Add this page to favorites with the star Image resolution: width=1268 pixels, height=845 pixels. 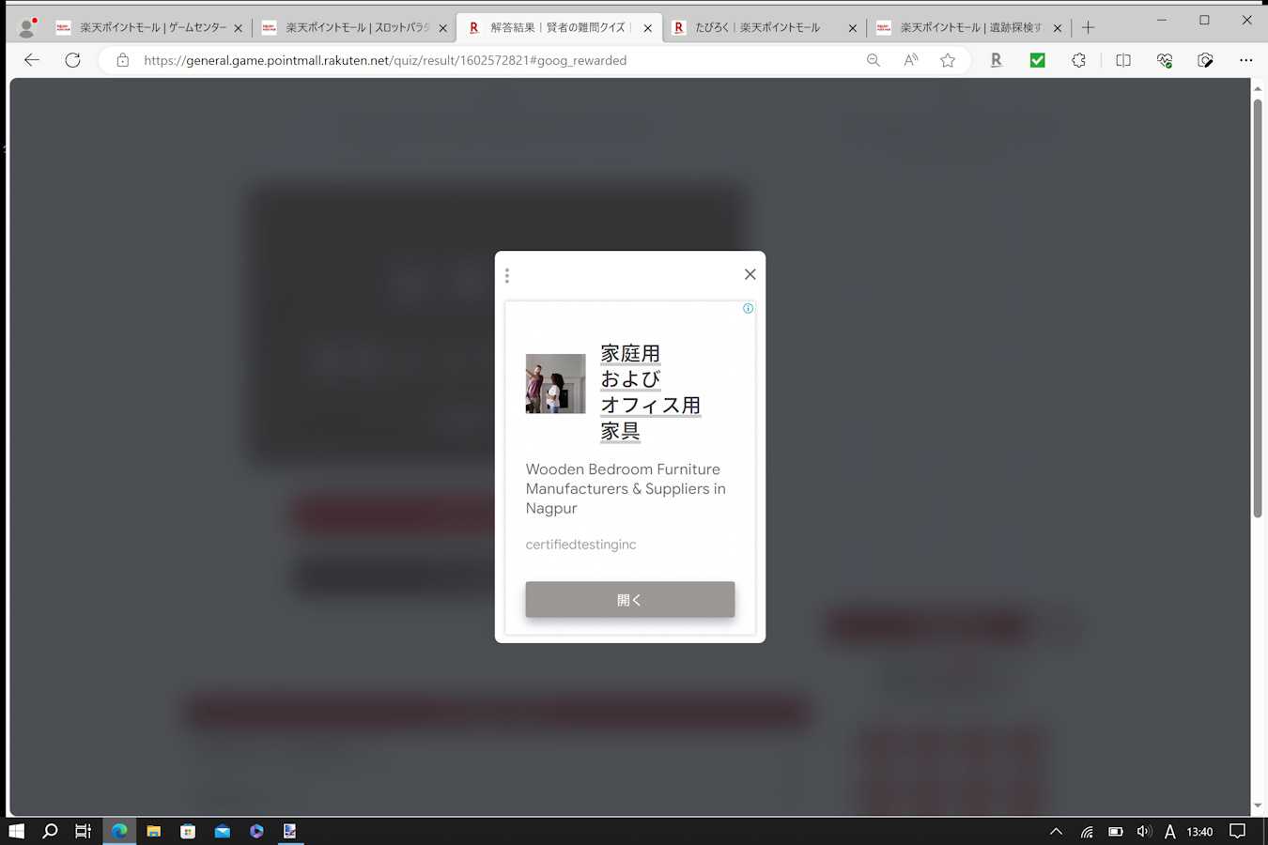click(948, 60)
